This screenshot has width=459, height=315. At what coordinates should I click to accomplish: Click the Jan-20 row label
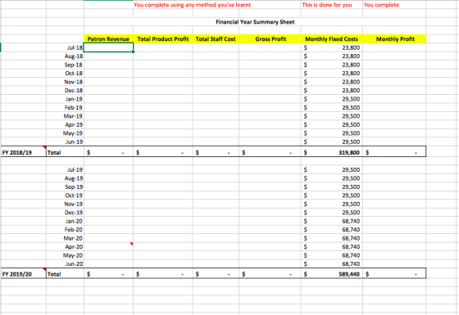74,221
